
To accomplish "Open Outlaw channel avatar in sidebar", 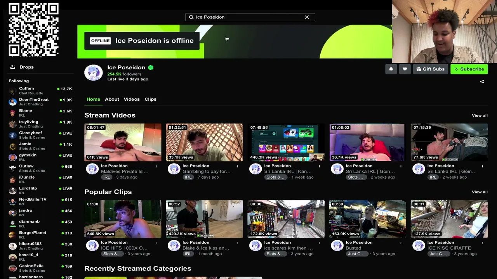I will pyautogui.click(x=13, y=169).
